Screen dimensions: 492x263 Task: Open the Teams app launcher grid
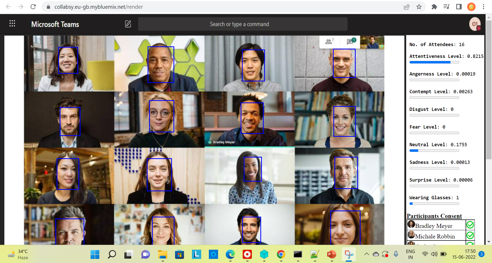12,24
